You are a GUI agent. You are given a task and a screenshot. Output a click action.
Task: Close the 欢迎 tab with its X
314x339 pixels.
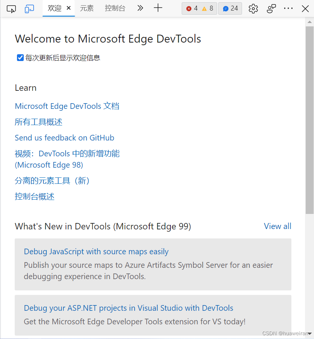coord(69,8)
